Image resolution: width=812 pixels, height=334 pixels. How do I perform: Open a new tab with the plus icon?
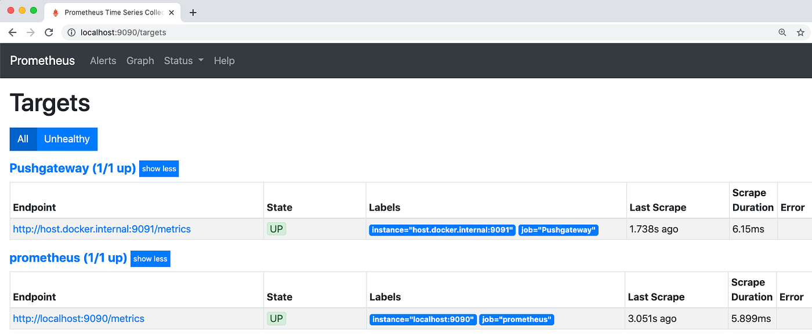tap(193, 12)
